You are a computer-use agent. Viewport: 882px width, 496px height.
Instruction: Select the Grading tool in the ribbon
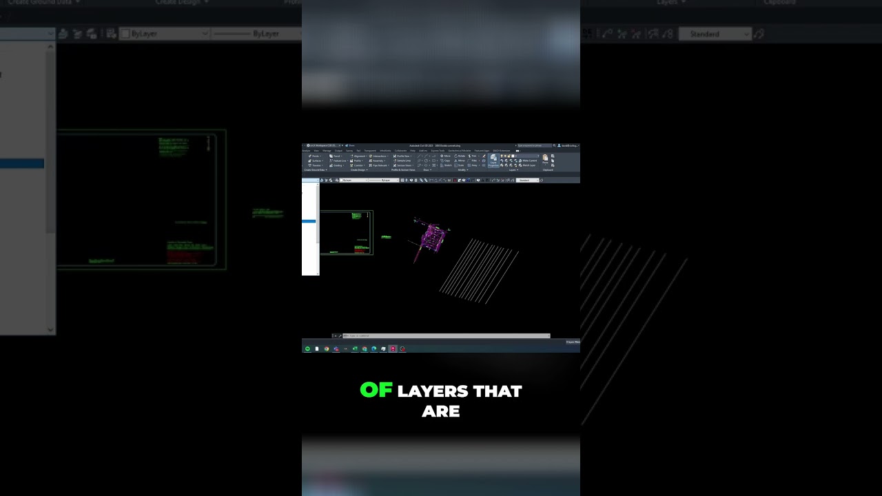(x=336, y=165)
